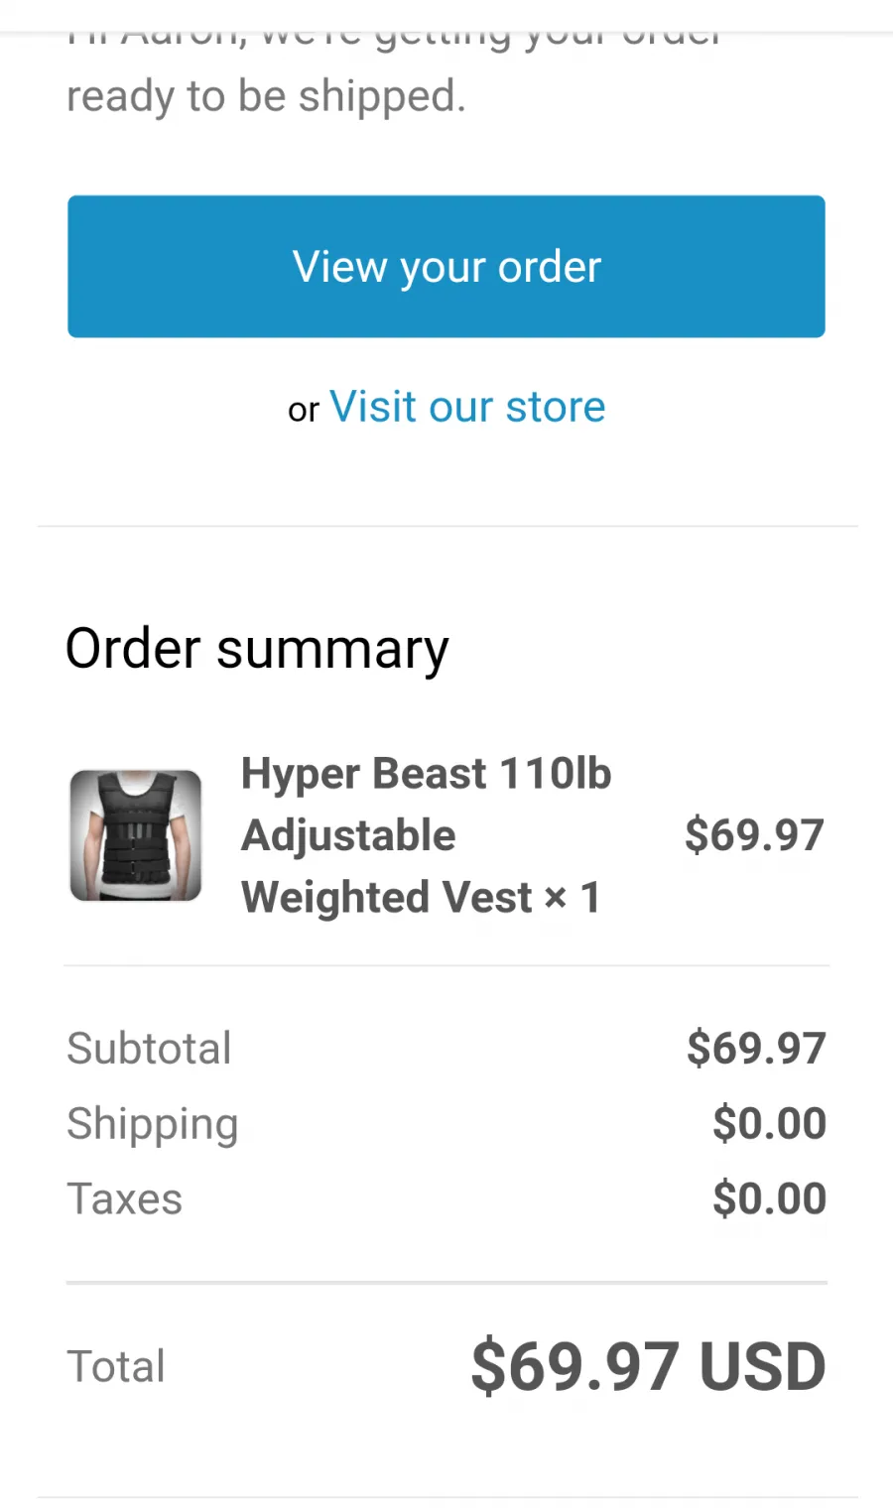
Task: Select the Total label
Action: tap(116, 1366)
